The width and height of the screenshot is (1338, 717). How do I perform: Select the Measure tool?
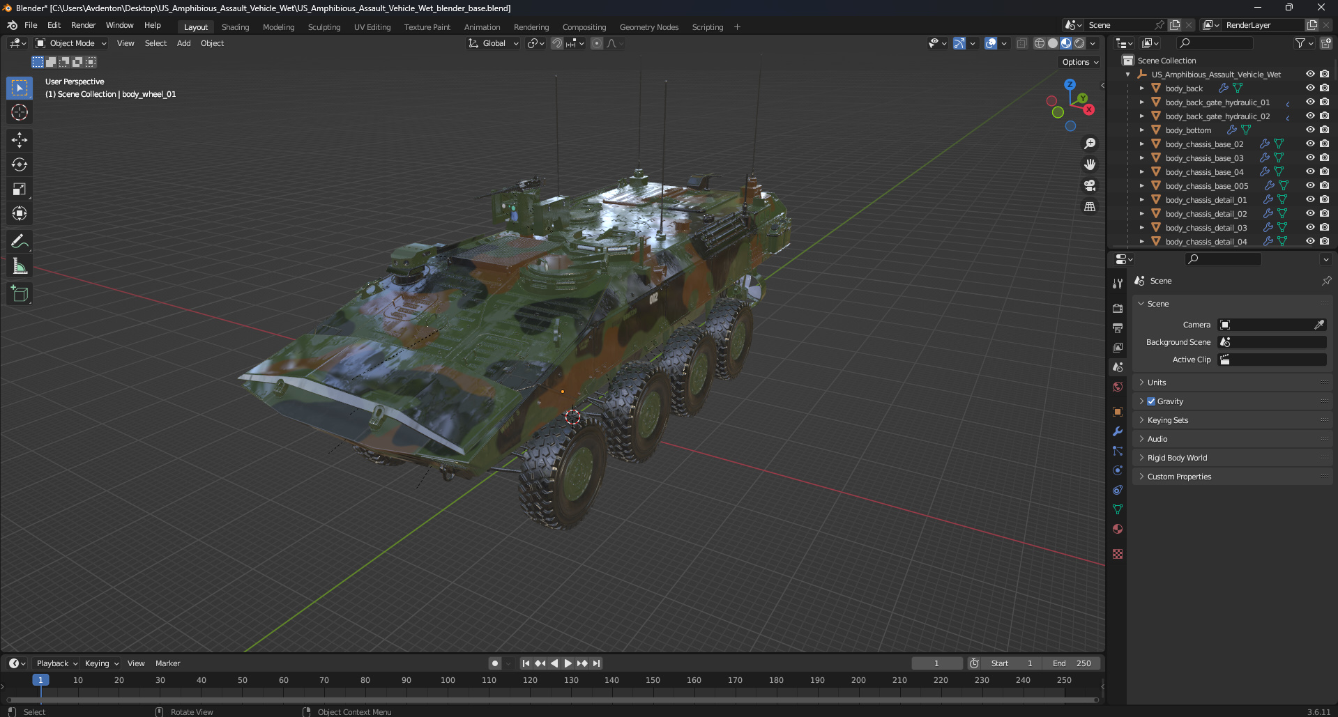pos(20,266)
